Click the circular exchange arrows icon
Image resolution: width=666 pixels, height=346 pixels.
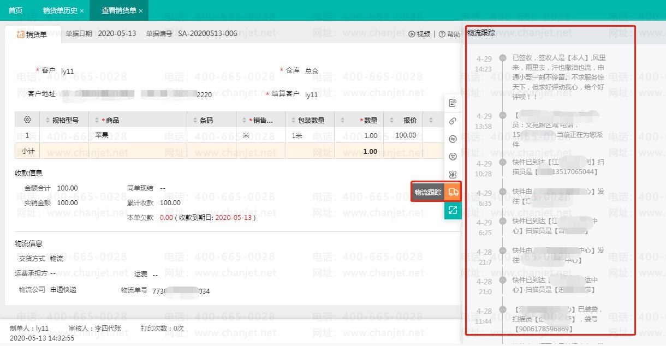click(453, 139)
